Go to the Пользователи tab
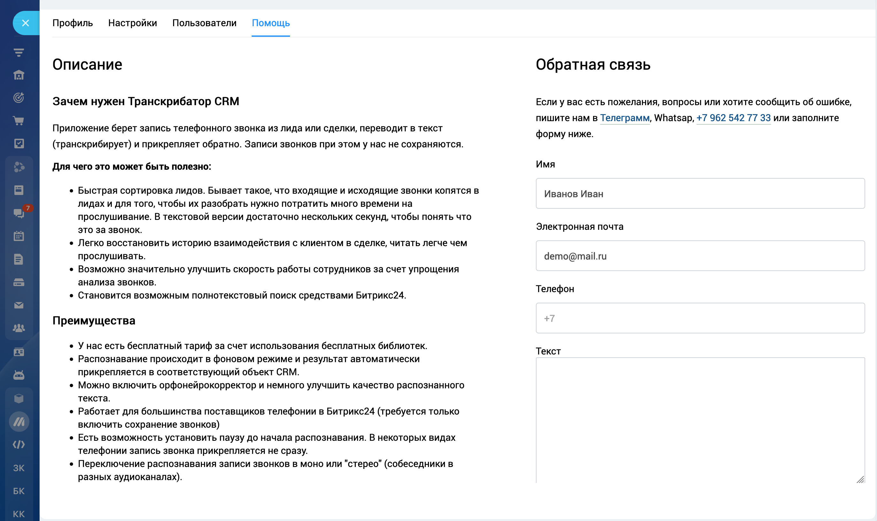 pyautogui.click(x=204, y=23)
